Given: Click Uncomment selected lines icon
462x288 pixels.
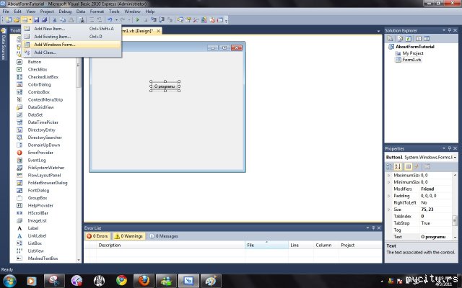Looking at the screenshot, I should [100, 20].
